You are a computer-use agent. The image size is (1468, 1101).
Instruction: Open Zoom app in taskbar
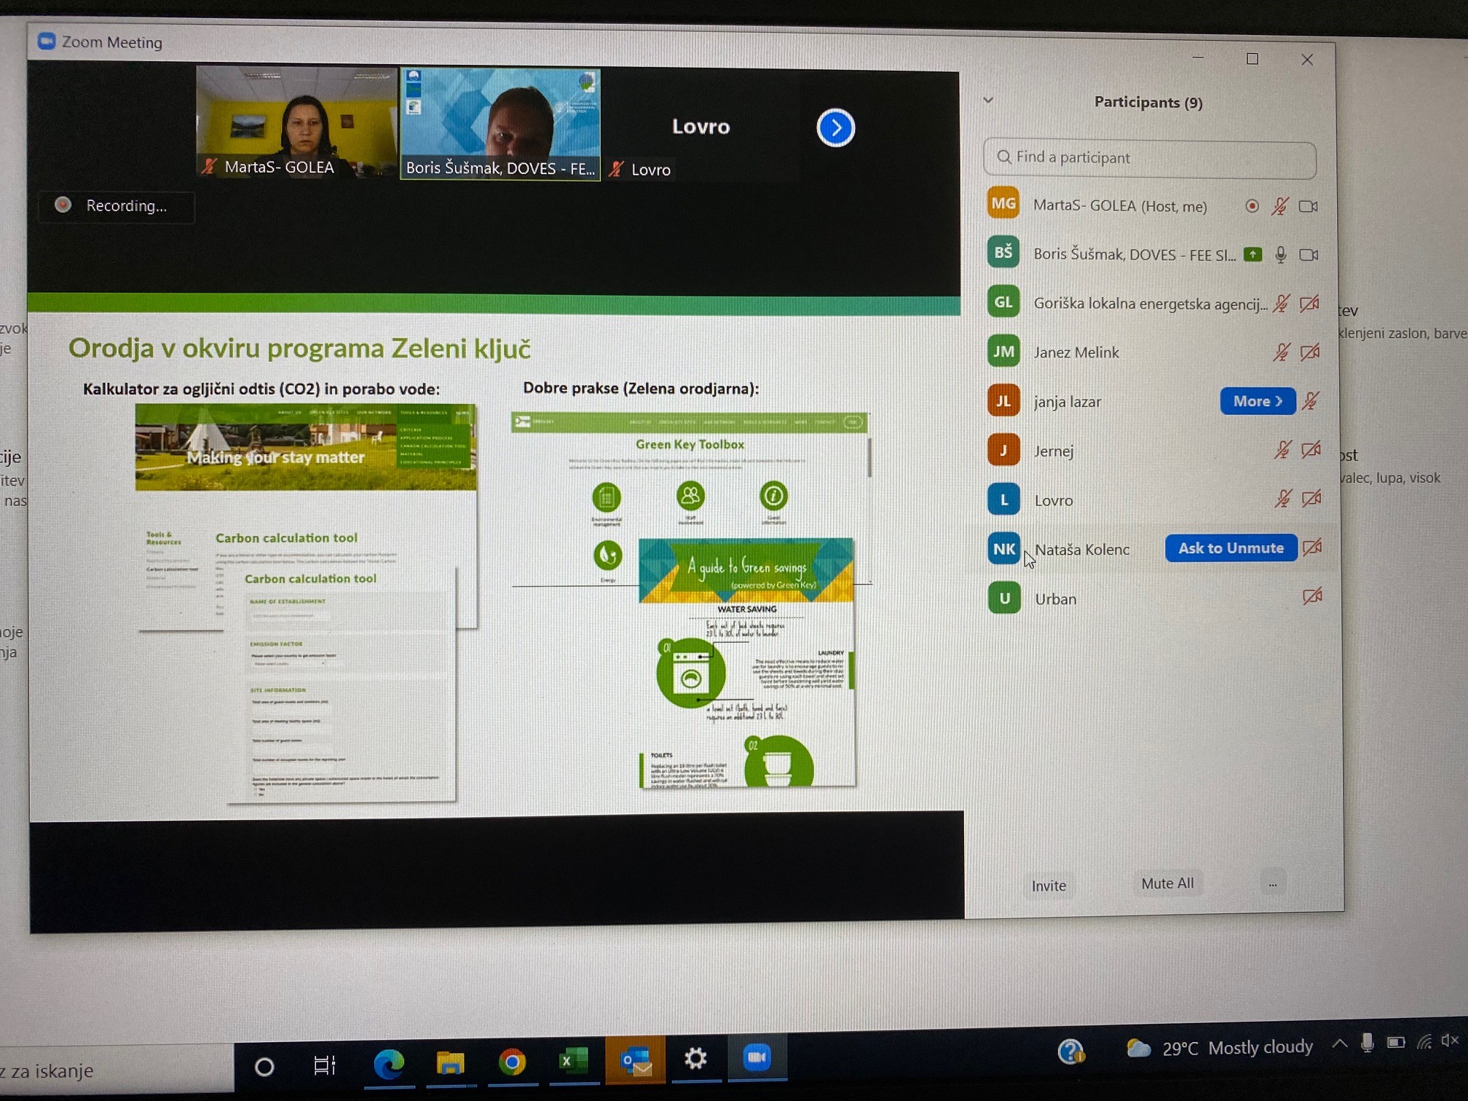(757, 1057)
